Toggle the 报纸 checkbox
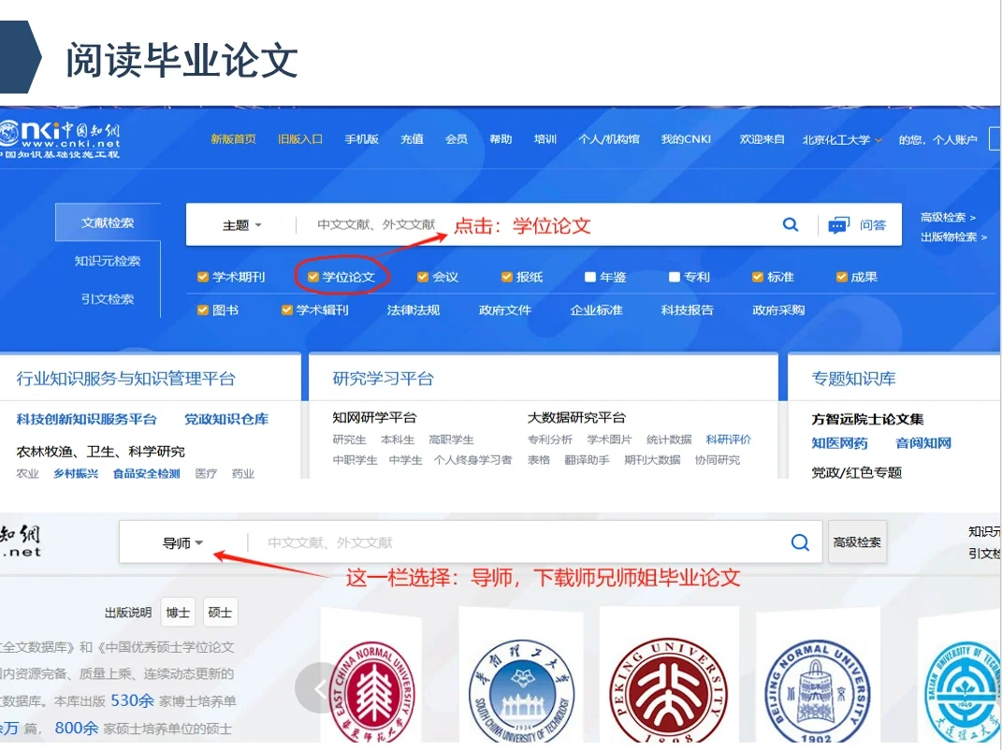Screen dimensions: 1002x750 507,277
